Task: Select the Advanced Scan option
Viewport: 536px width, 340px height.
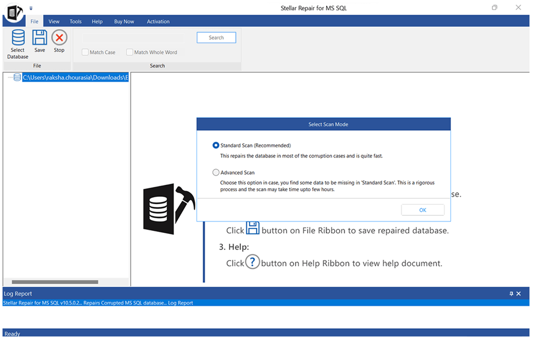Action: [x=215, y=172]
